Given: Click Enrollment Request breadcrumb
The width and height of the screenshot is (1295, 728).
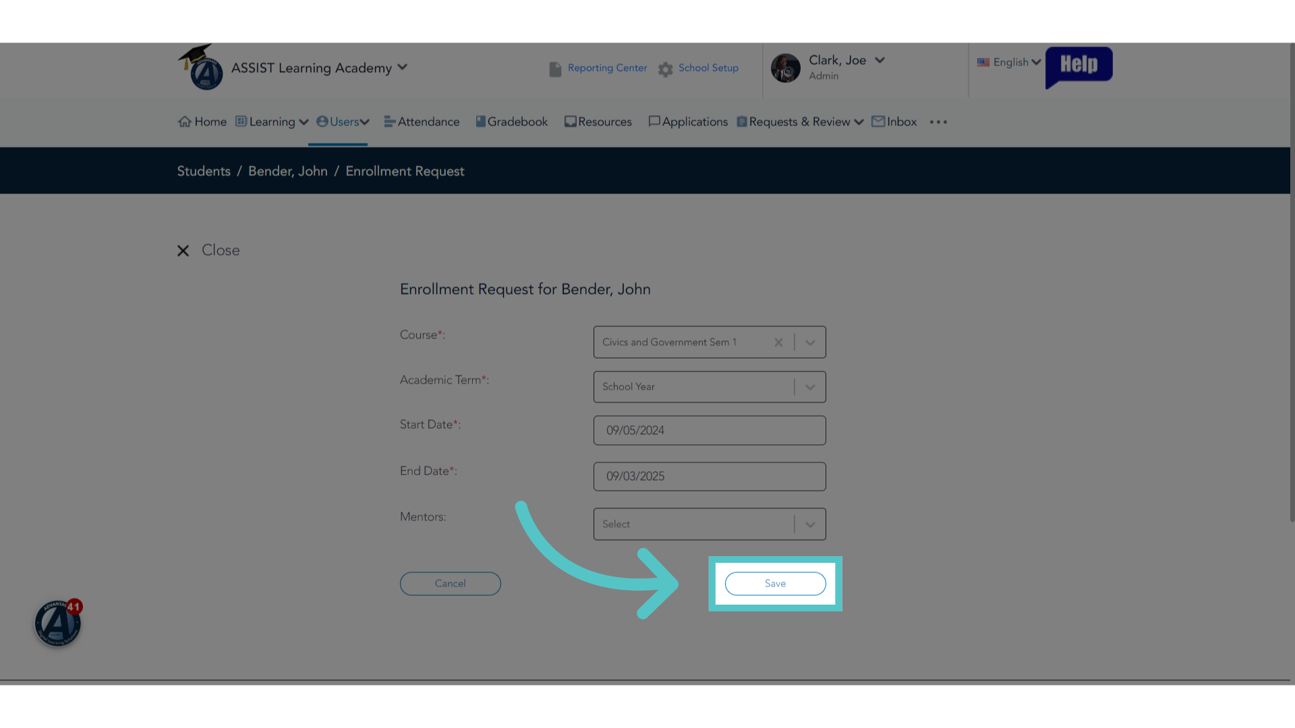Looking at the screenshot, I should (x=405, y=171).
